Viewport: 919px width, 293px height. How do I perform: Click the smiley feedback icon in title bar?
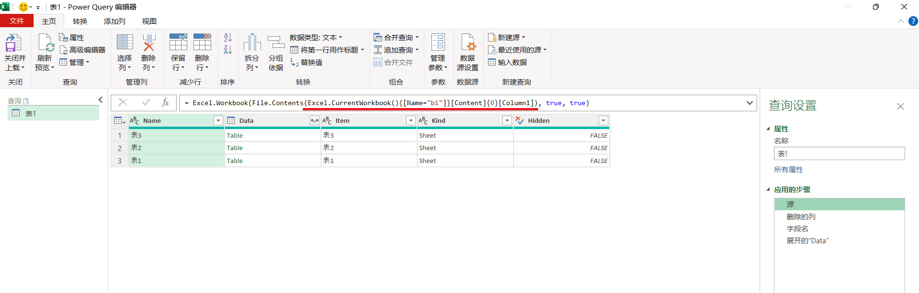[23, 7]
